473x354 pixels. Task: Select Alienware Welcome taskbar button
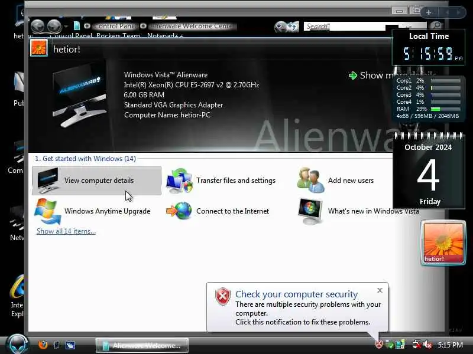pos(142,345)
